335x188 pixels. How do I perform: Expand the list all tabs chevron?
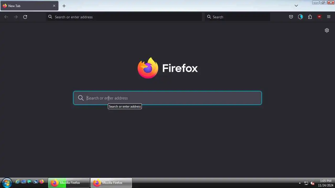(x=296, y=6)
